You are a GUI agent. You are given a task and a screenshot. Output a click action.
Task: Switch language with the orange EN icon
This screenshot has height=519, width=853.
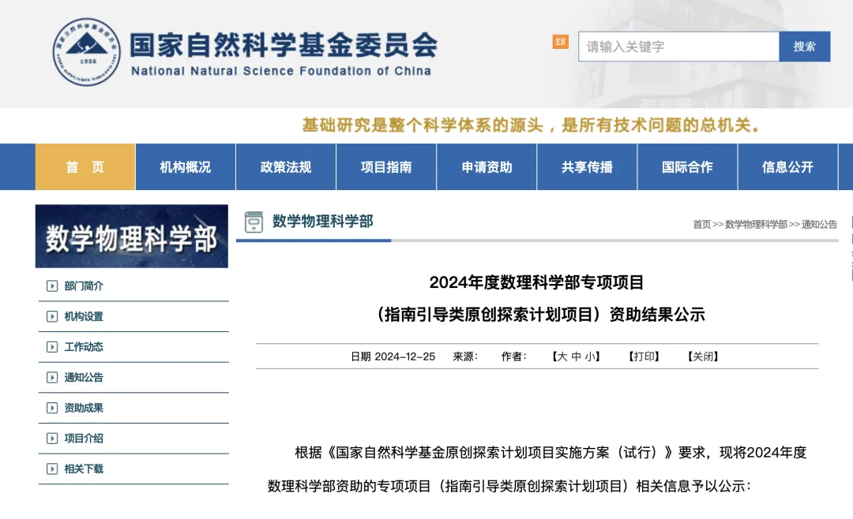[x=560, y=42]
